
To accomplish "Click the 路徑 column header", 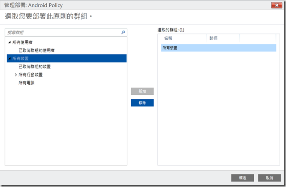I will [x=223, y=38].
